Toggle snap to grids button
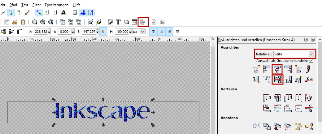The image size is (322, 134). click(83, 13)
